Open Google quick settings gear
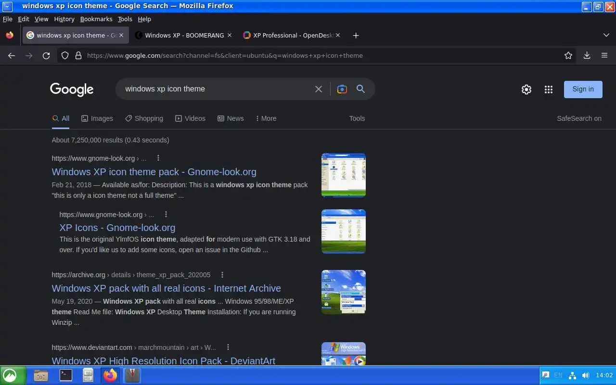616x385 pixels. [x=526, y=89]
